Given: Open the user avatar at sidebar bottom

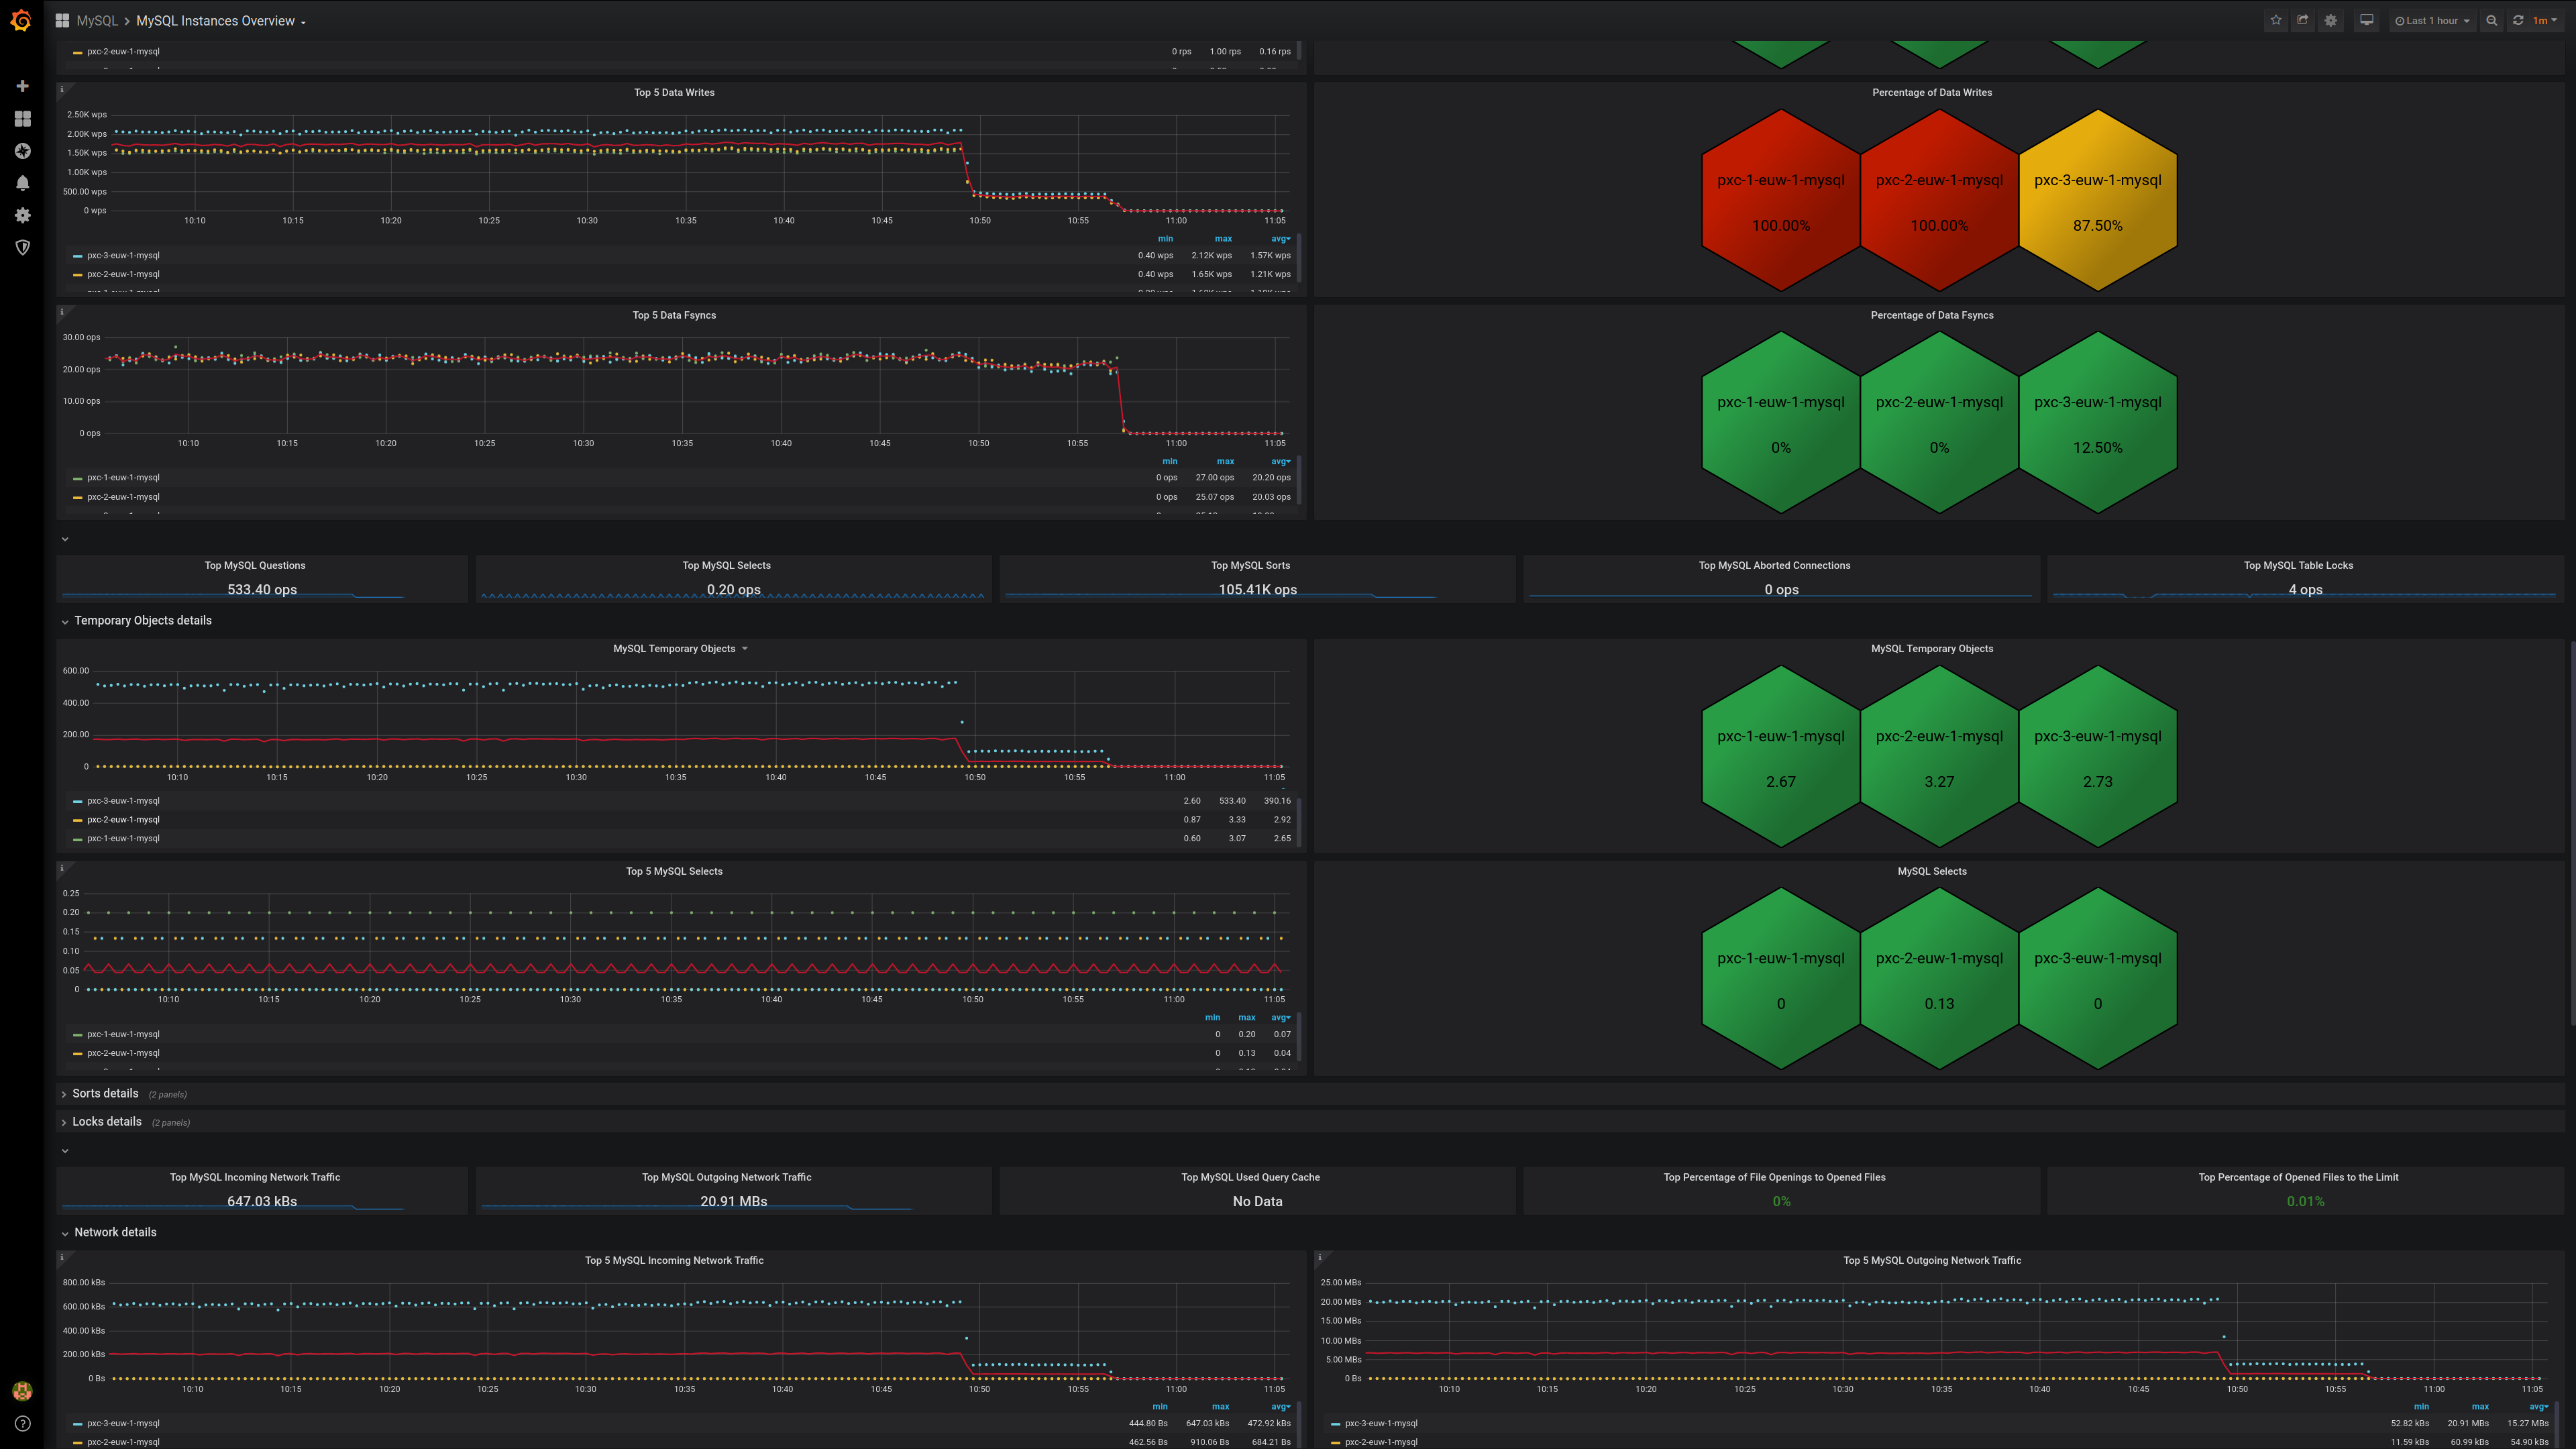Looking at the screenshot, I should (x=22, y=1391).
